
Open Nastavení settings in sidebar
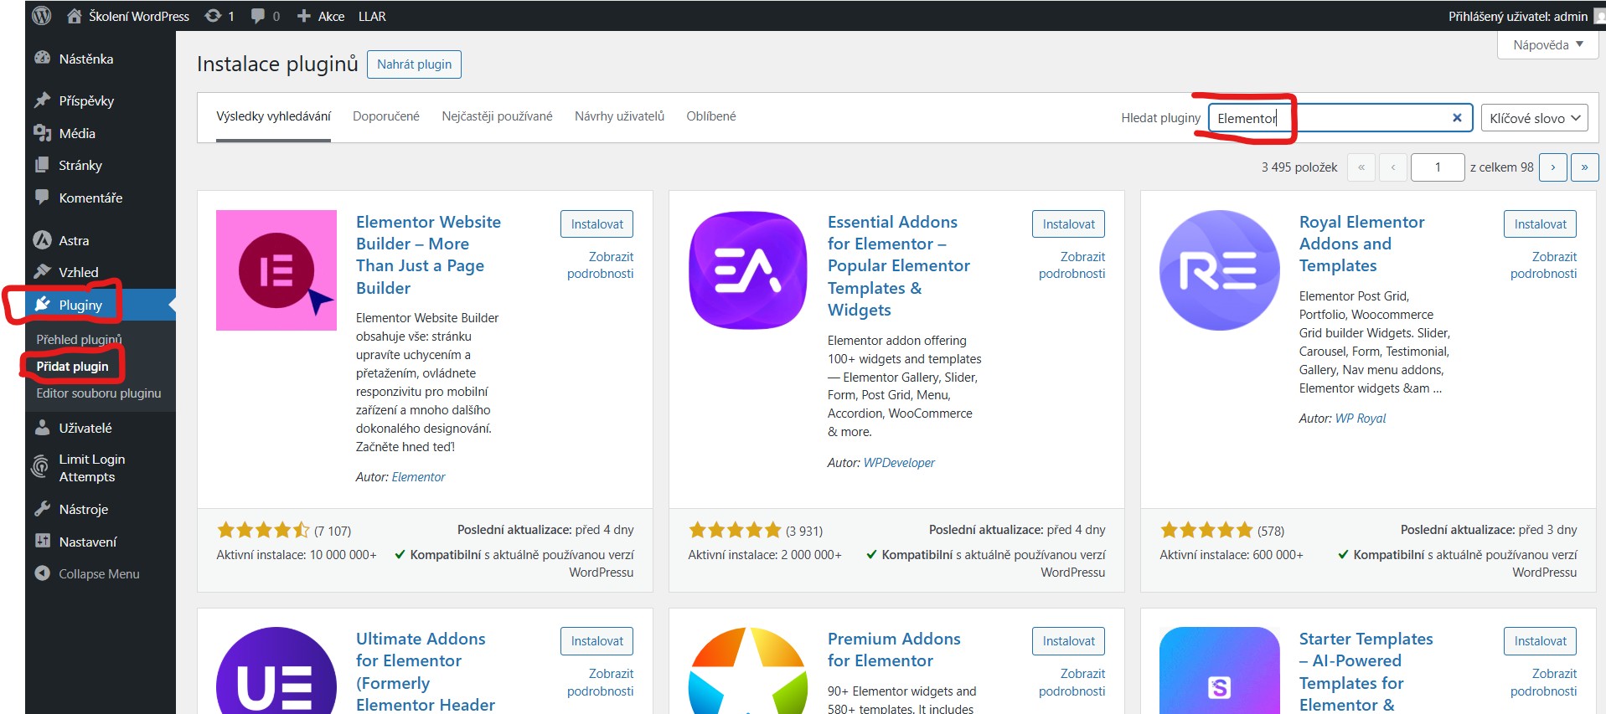tap(87, 542)
